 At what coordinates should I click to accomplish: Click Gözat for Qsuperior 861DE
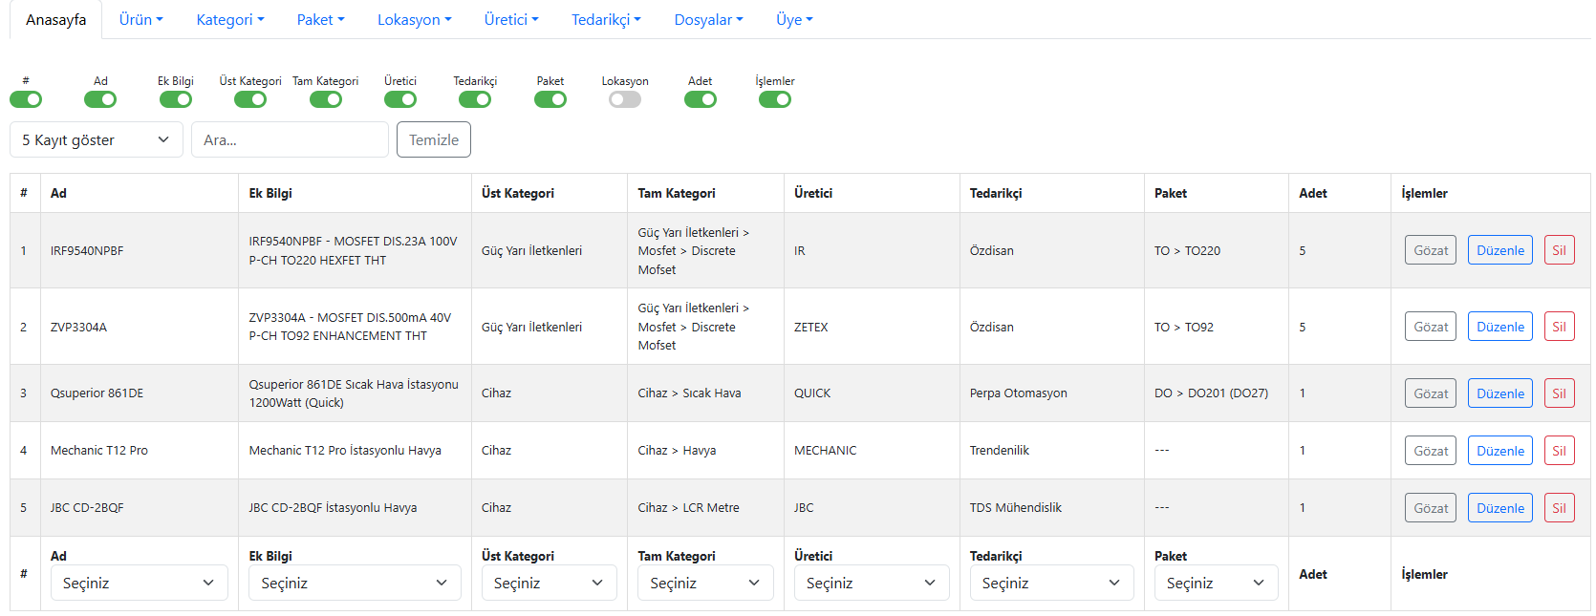pyautogui.click(x=1430, y=393)
